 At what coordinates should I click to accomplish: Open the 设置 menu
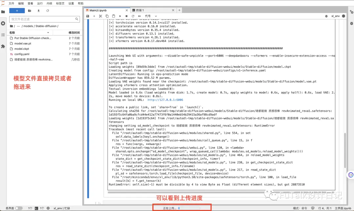[x=71, y=3]
